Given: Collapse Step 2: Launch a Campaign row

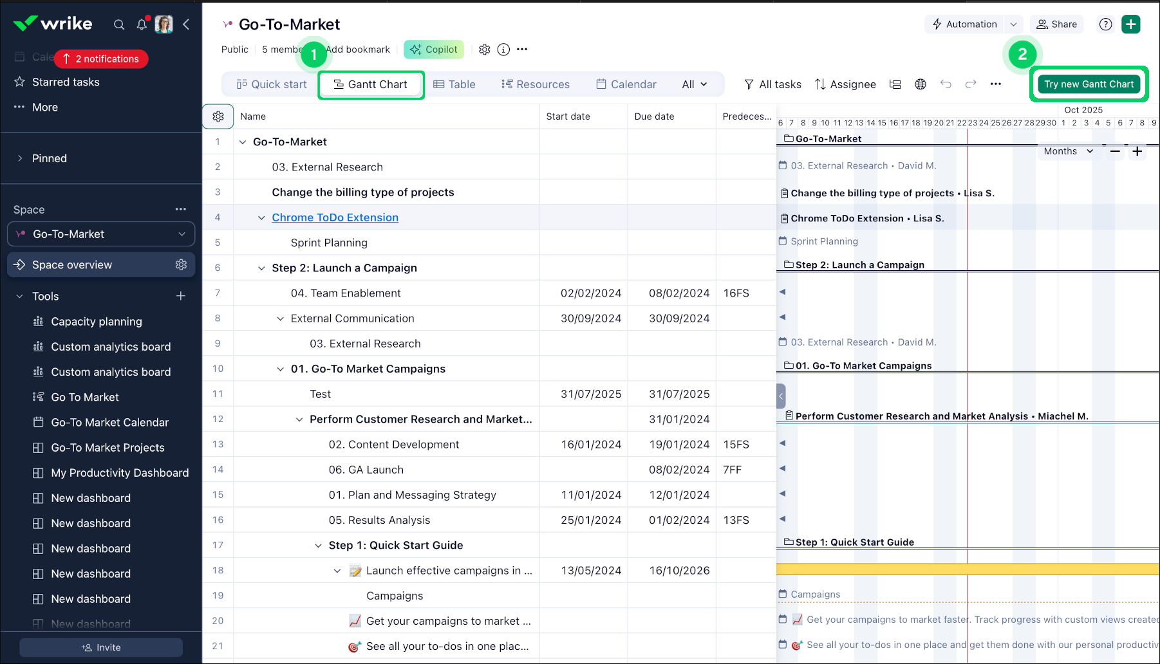Looking at the screenshot, I should coord(261,268).
